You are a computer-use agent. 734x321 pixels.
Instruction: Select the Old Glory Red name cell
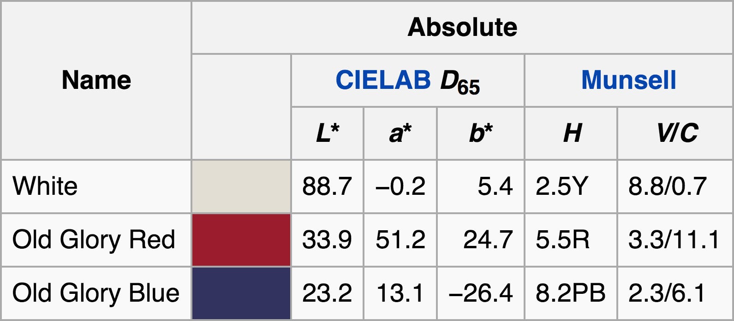96,240
